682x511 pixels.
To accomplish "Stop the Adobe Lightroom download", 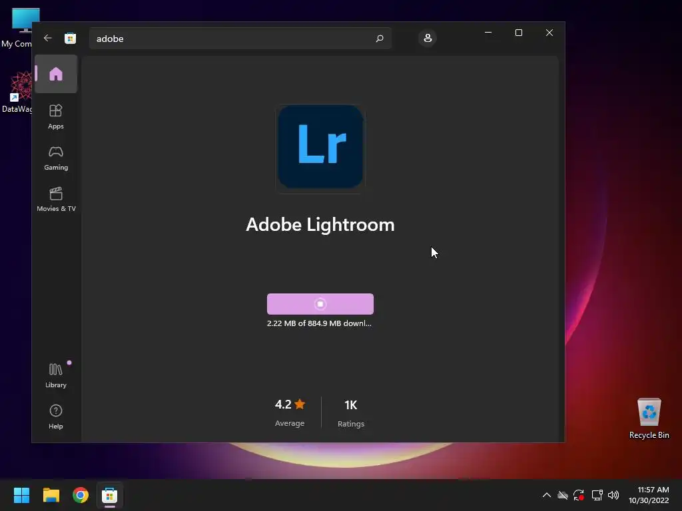I will coord(320,303).
